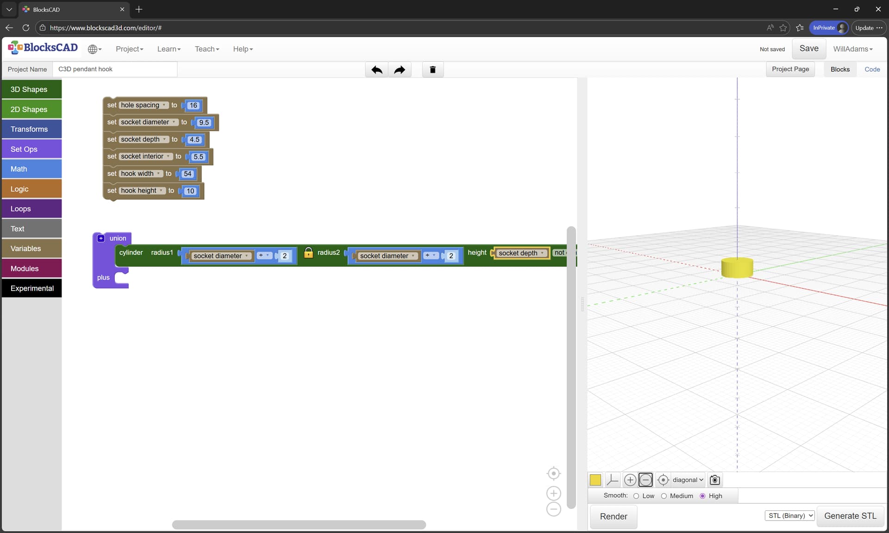The width and height of the screenshot is (889, 533).
Task: Center the blocks workspace with crosshair icon
Action: tap(553, 473)
